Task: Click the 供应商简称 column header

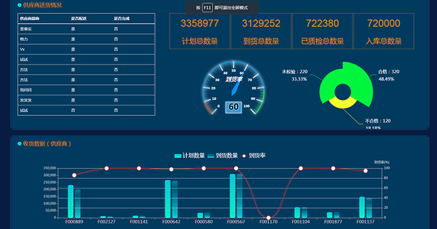Action: pos(30,19)
